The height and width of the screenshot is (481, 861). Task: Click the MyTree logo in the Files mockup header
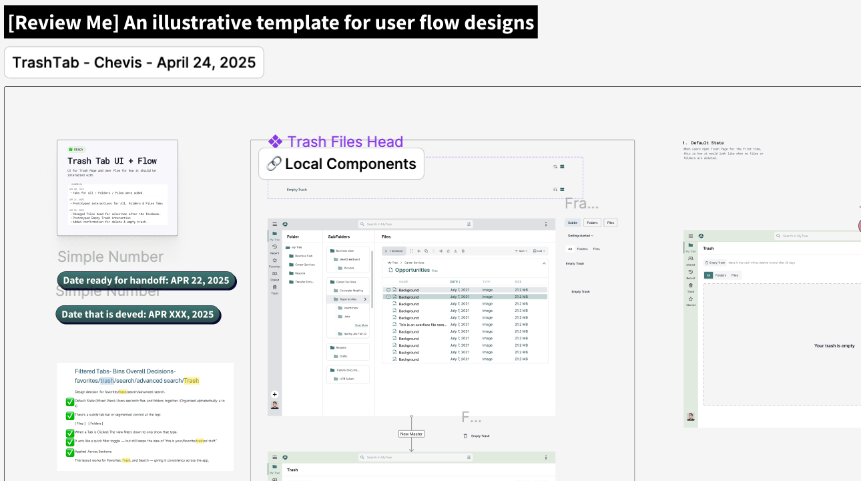(285, 224)
